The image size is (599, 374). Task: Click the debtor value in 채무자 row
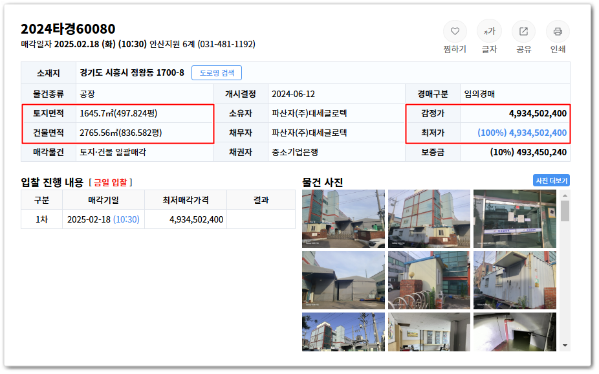pos(309,133)
